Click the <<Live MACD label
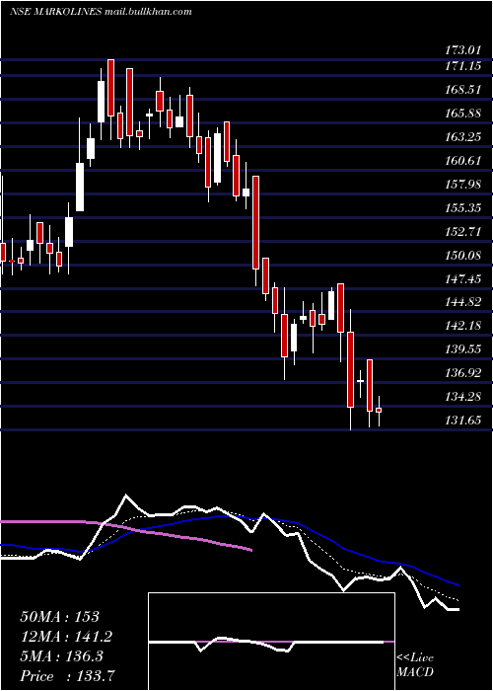Viewport: 493px width, 691px height. [x=415, y=664]
